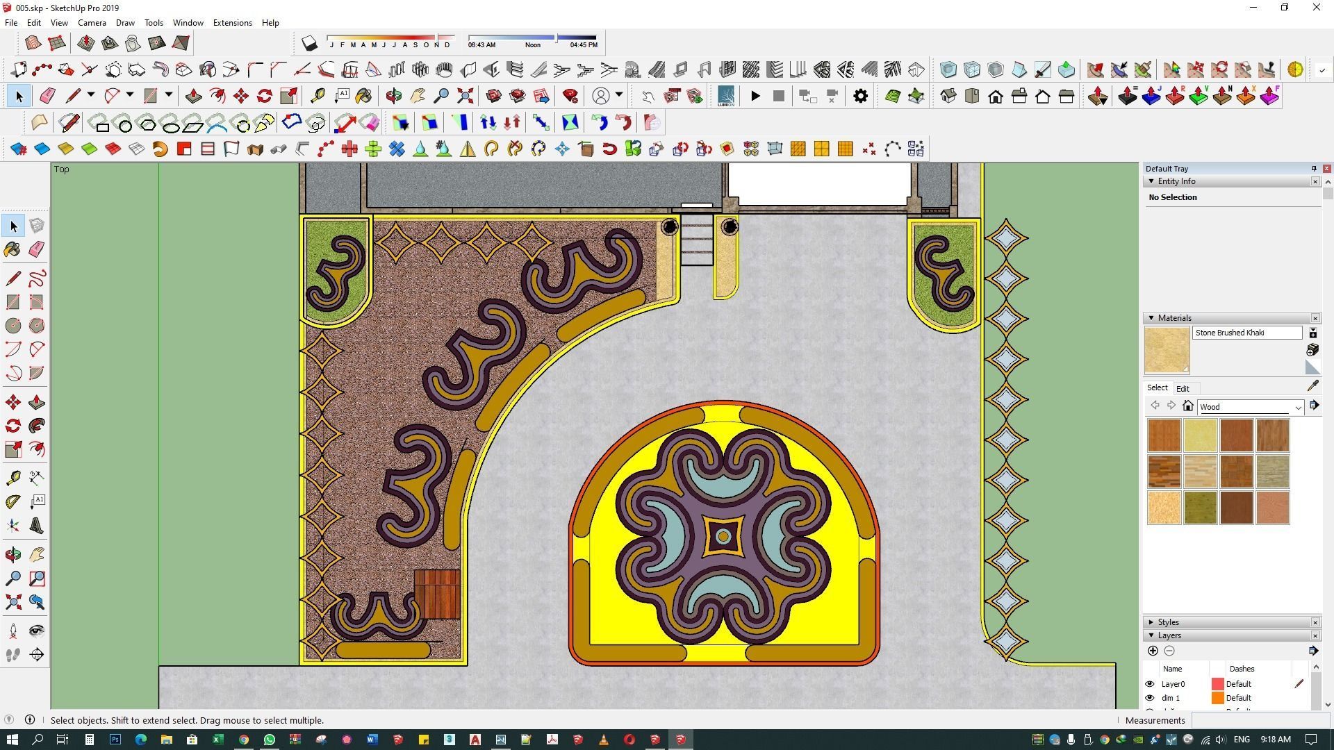This screenshot has height=750, width=1334.
Task: Switch to the Edit tab in Materials
Action: coord(1182,389)
